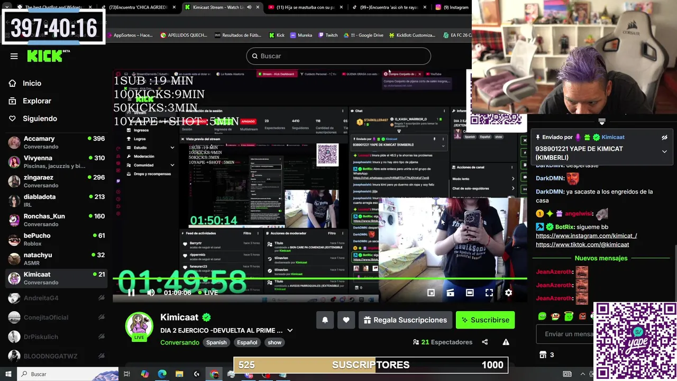Screen dimensions: 677x381
Task: Select the show tag
Action: (x=275, y=342)
